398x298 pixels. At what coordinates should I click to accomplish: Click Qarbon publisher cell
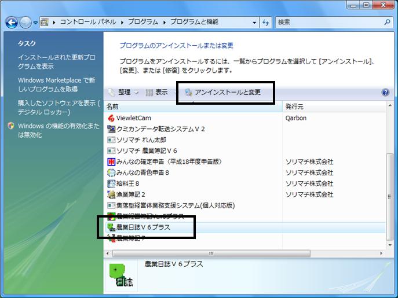point(295,118)
